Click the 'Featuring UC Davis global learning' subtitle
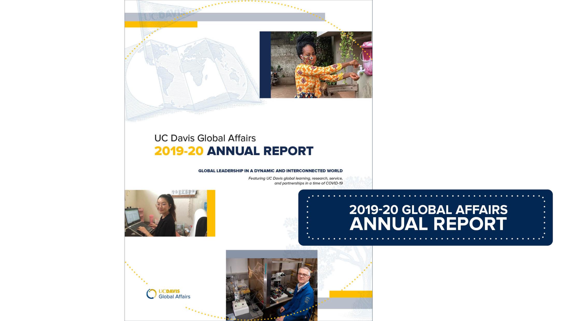570x321 pixels. (295, 181)
